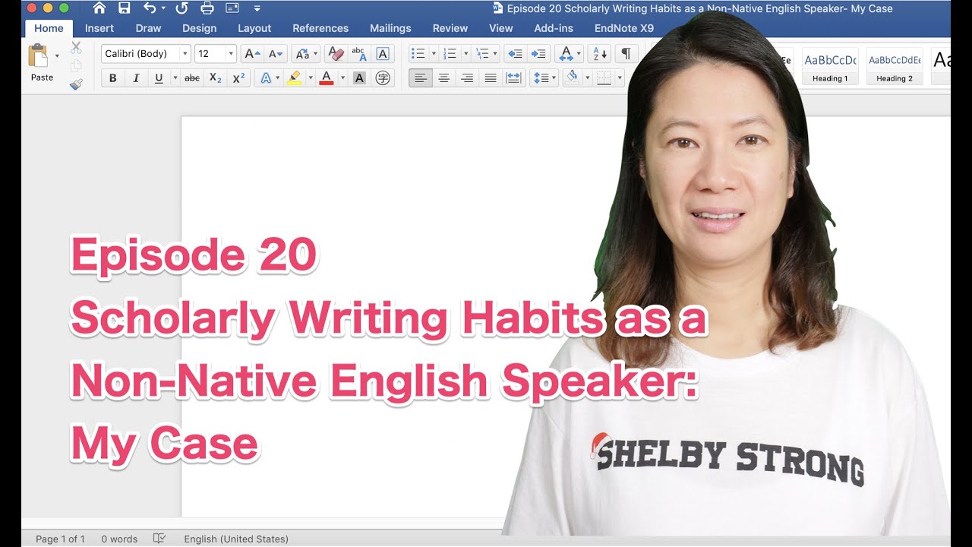972x547 pixels.
Task: Toggle show paragraph marks
Action: tap(626, 54)
